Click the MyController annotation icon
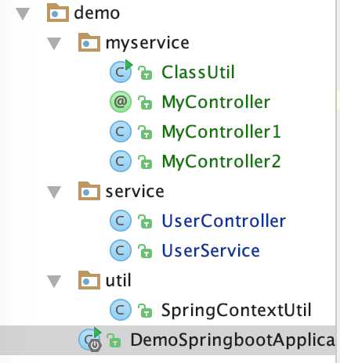 click(121, 102)
